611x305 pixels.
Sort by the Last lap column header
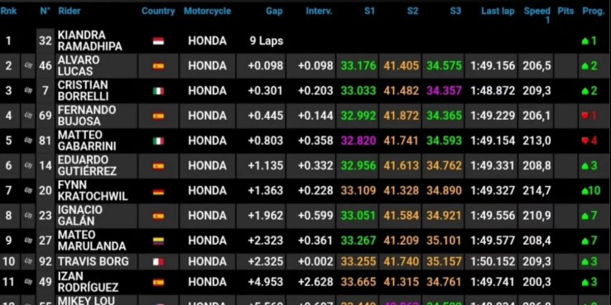pos(498,11)
